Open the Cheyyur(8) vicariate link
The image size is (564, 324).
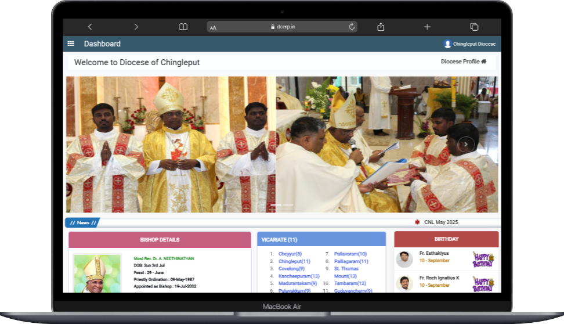pos(290,254)
